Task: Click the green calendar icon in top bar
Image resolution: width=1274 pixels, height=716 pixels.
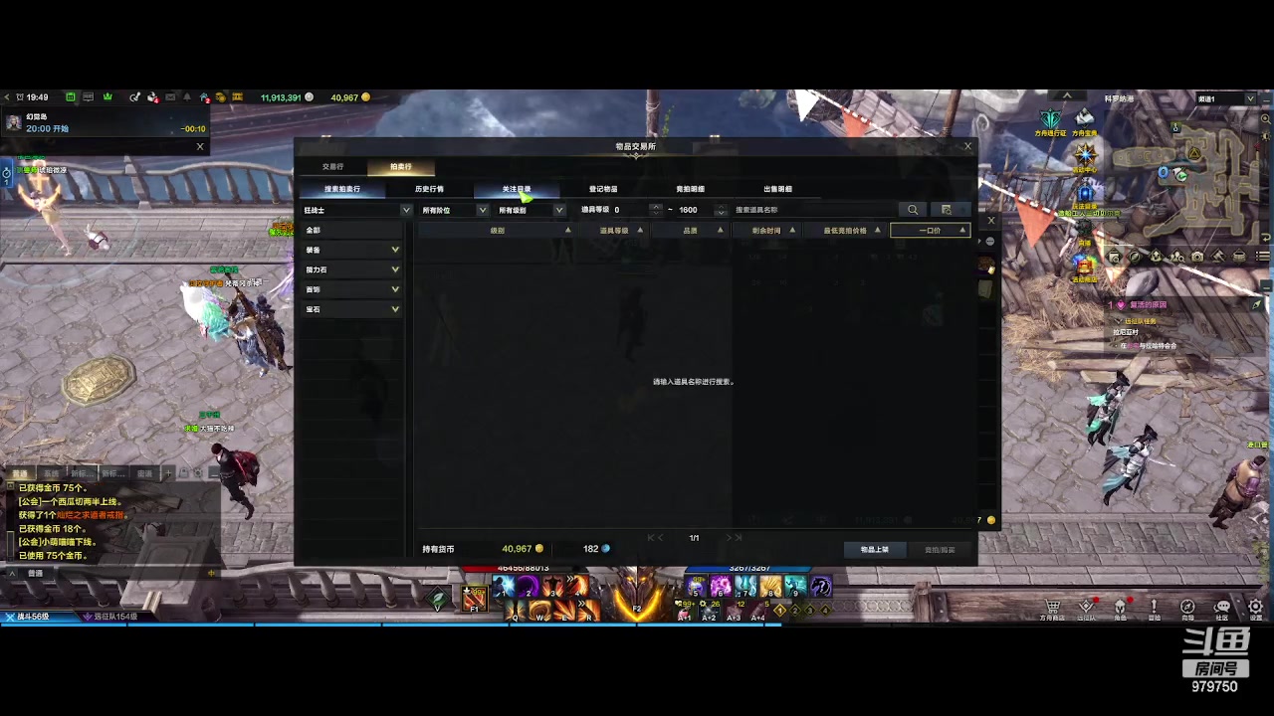Action: coord(71,97)
